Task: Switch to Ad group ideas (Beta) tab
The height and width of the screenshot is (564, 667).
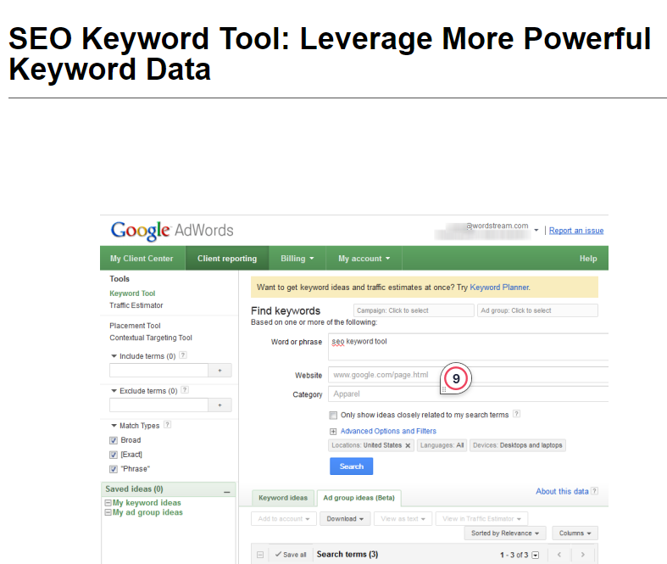Action: click(359, 498)
